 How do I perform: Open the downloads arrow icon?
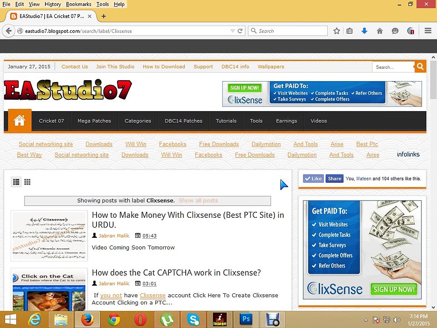[364, 31]
